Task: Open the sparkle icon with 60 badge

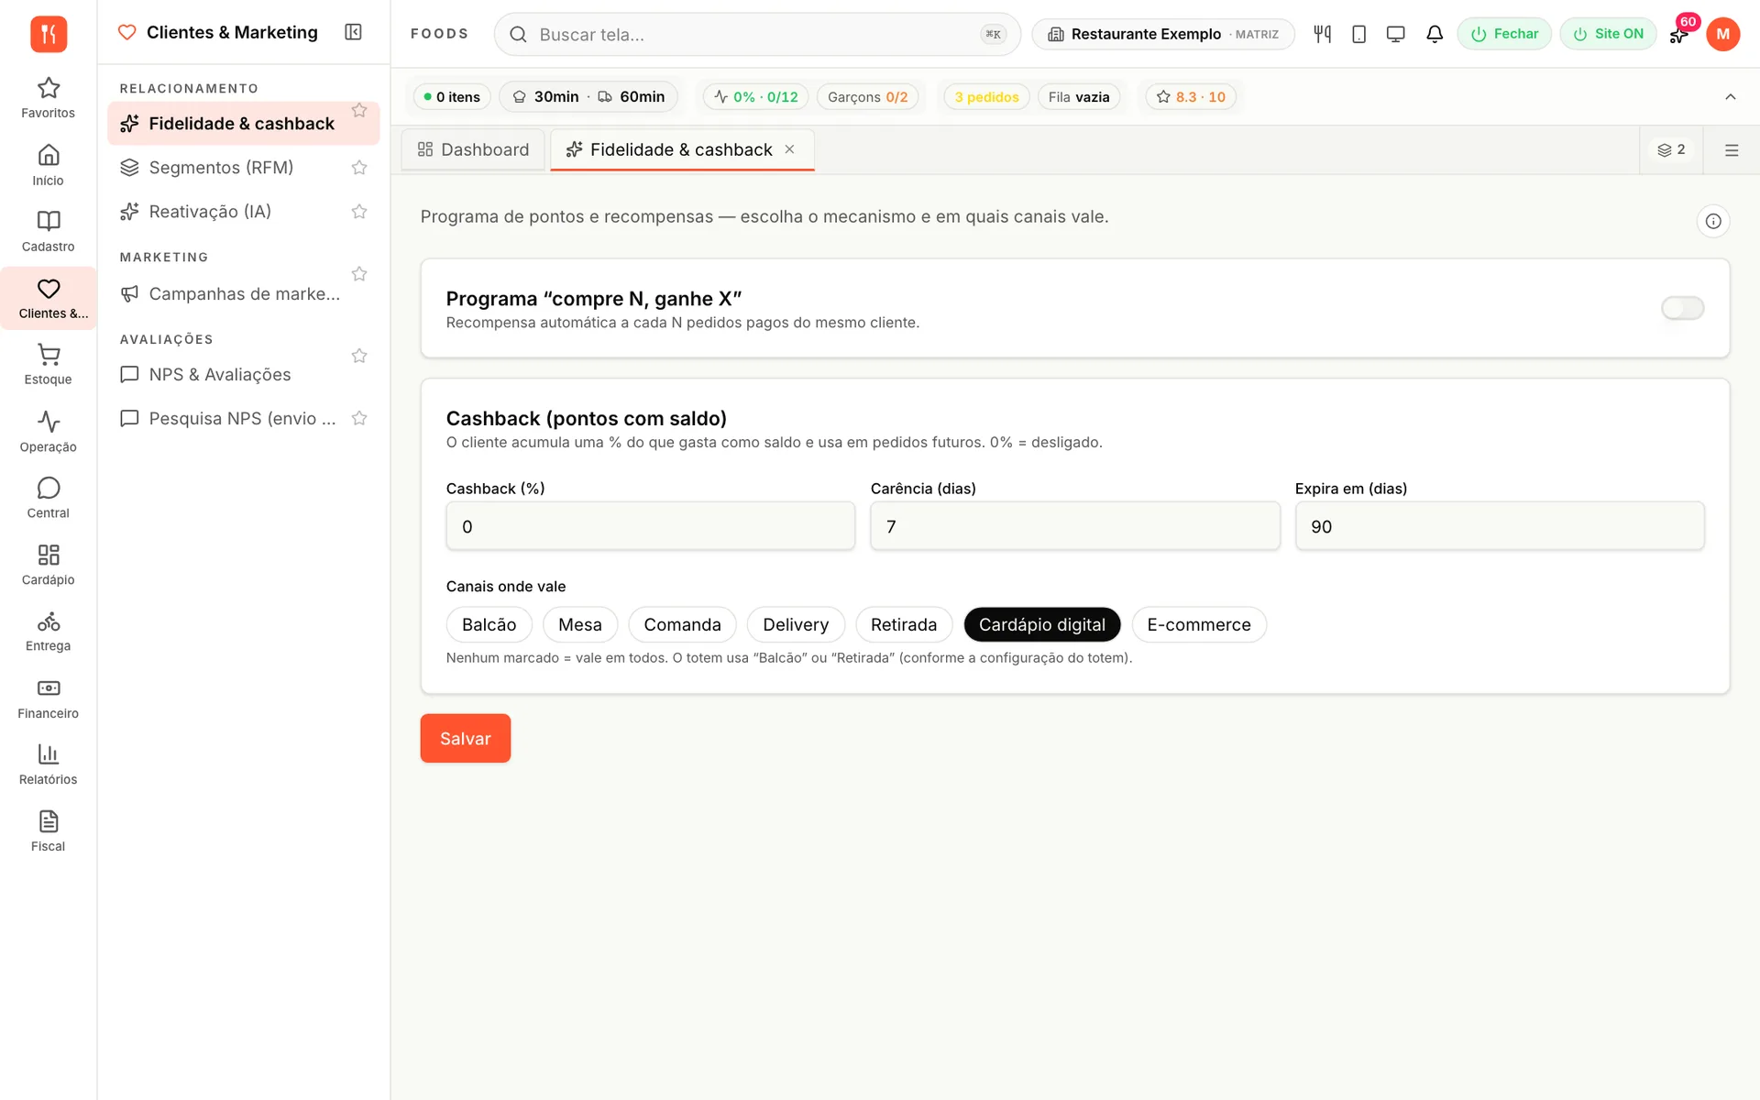Action: 1679,34
